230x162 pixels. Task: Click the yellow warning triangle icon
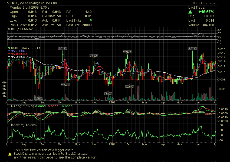10,154
